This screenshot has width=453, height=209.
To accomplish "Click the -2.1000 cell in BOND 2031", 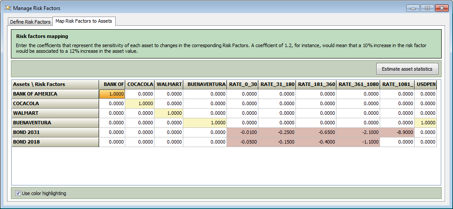I will pos(358,133).
